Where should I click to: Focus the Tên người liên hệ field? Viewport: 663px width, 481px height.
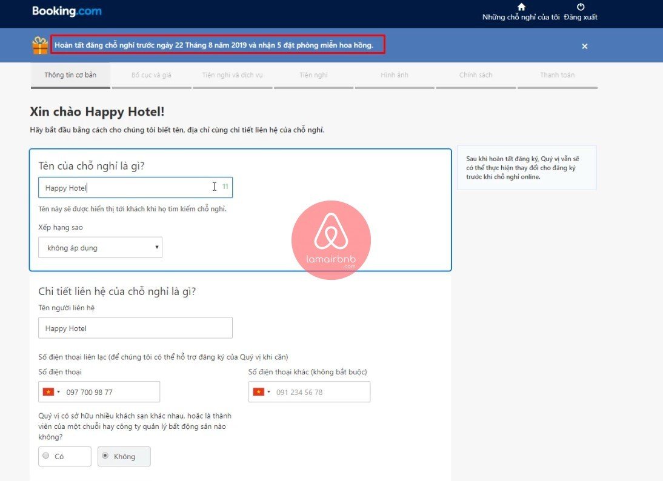pos(135,328)
